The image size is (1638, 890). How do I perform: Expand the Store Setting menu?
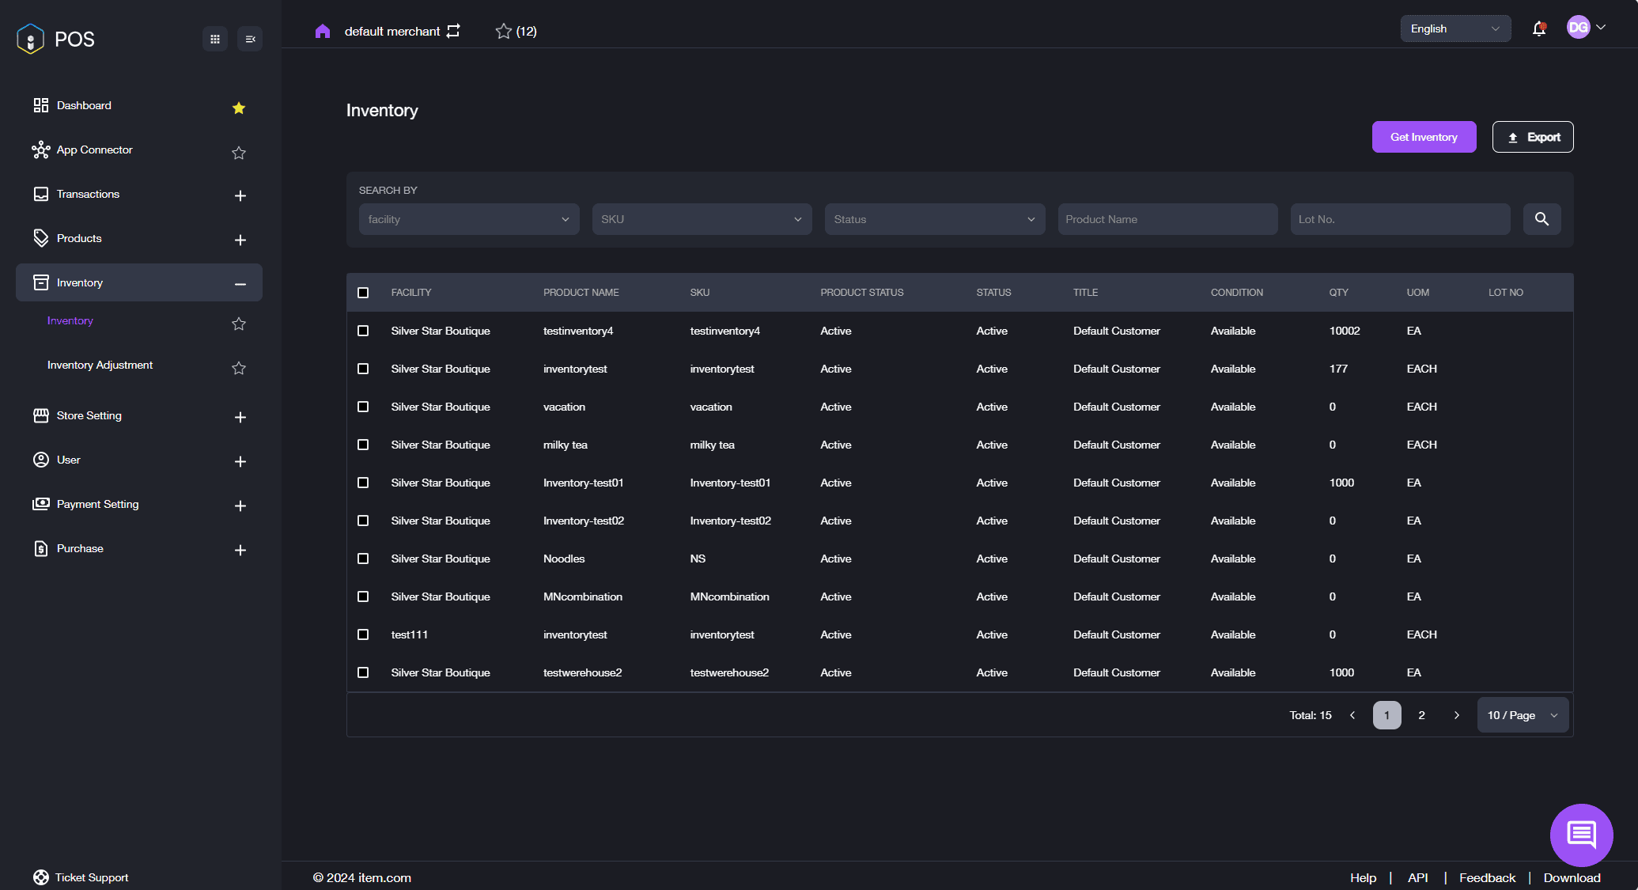click(x=240, y=417)
